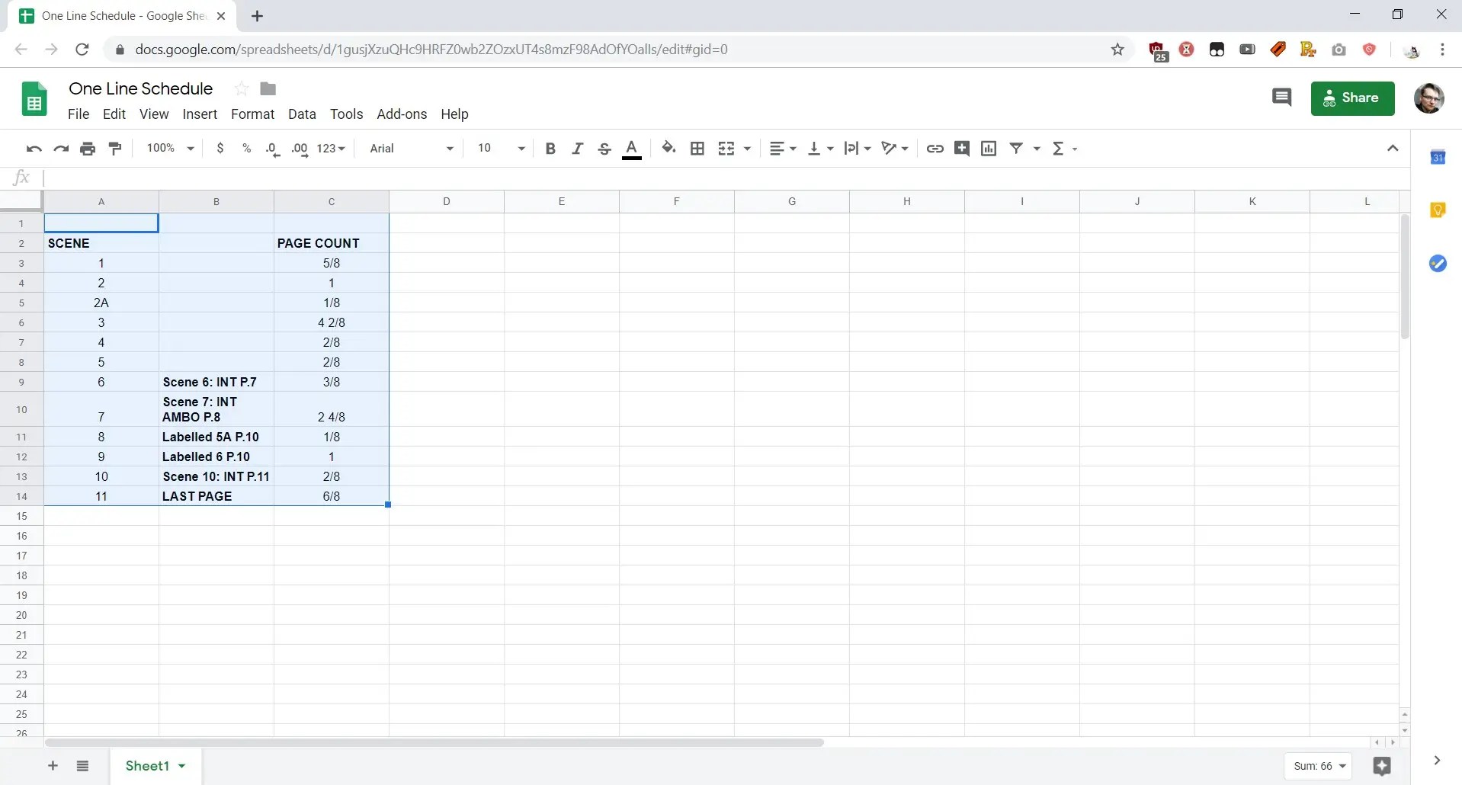This screenshot has width=1462, height=785.
Task: Format as percent
Action: 246,149
